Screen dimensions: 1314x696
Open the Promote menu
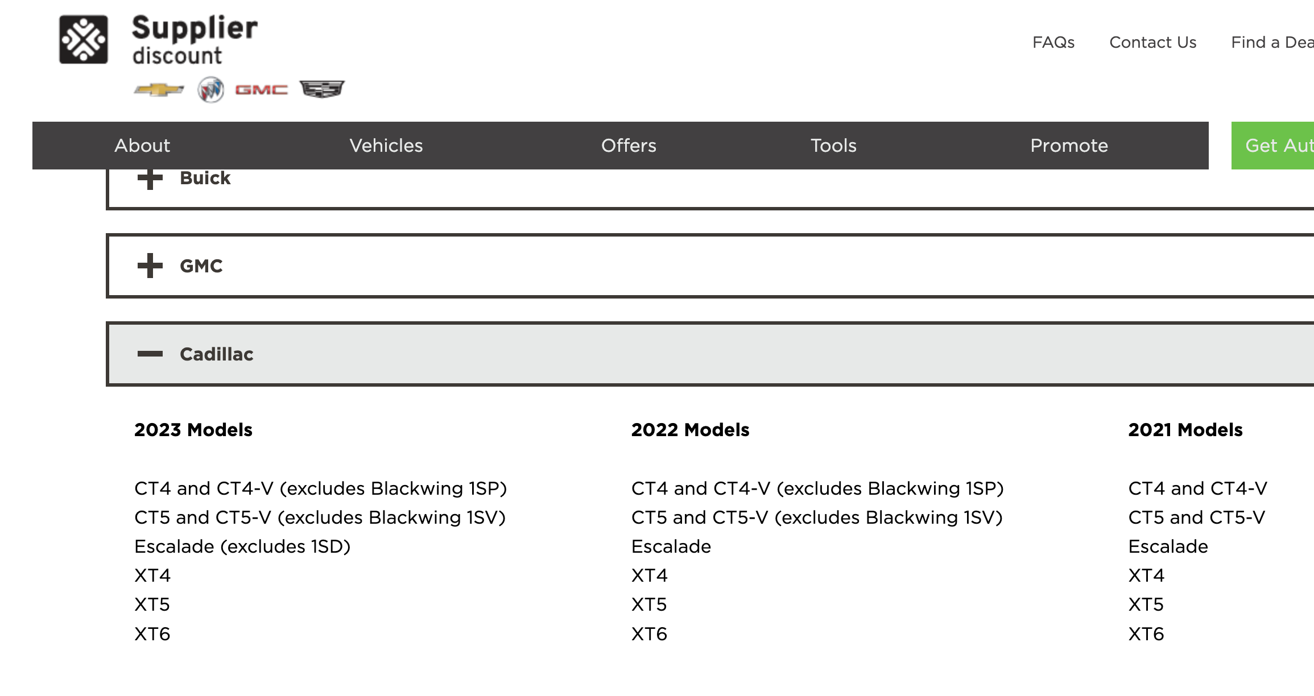(1069, 146)
